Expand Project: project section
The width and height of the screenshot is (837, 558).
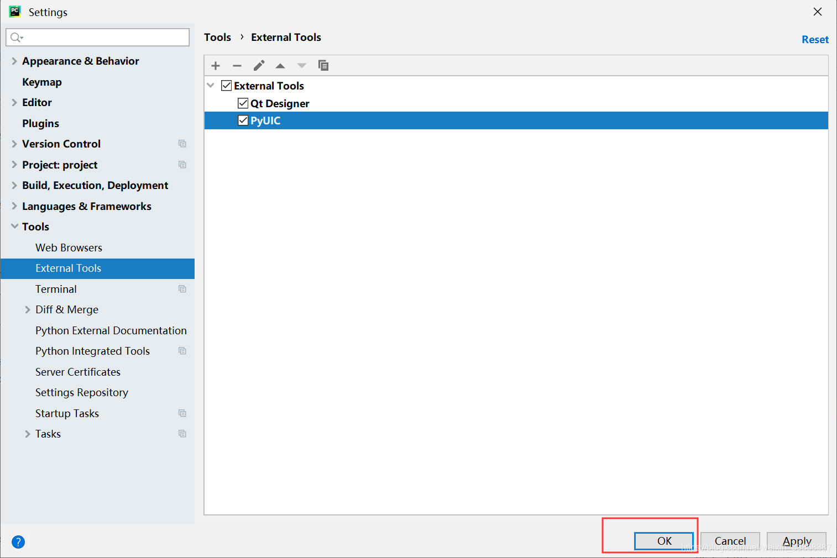(14, 165)
